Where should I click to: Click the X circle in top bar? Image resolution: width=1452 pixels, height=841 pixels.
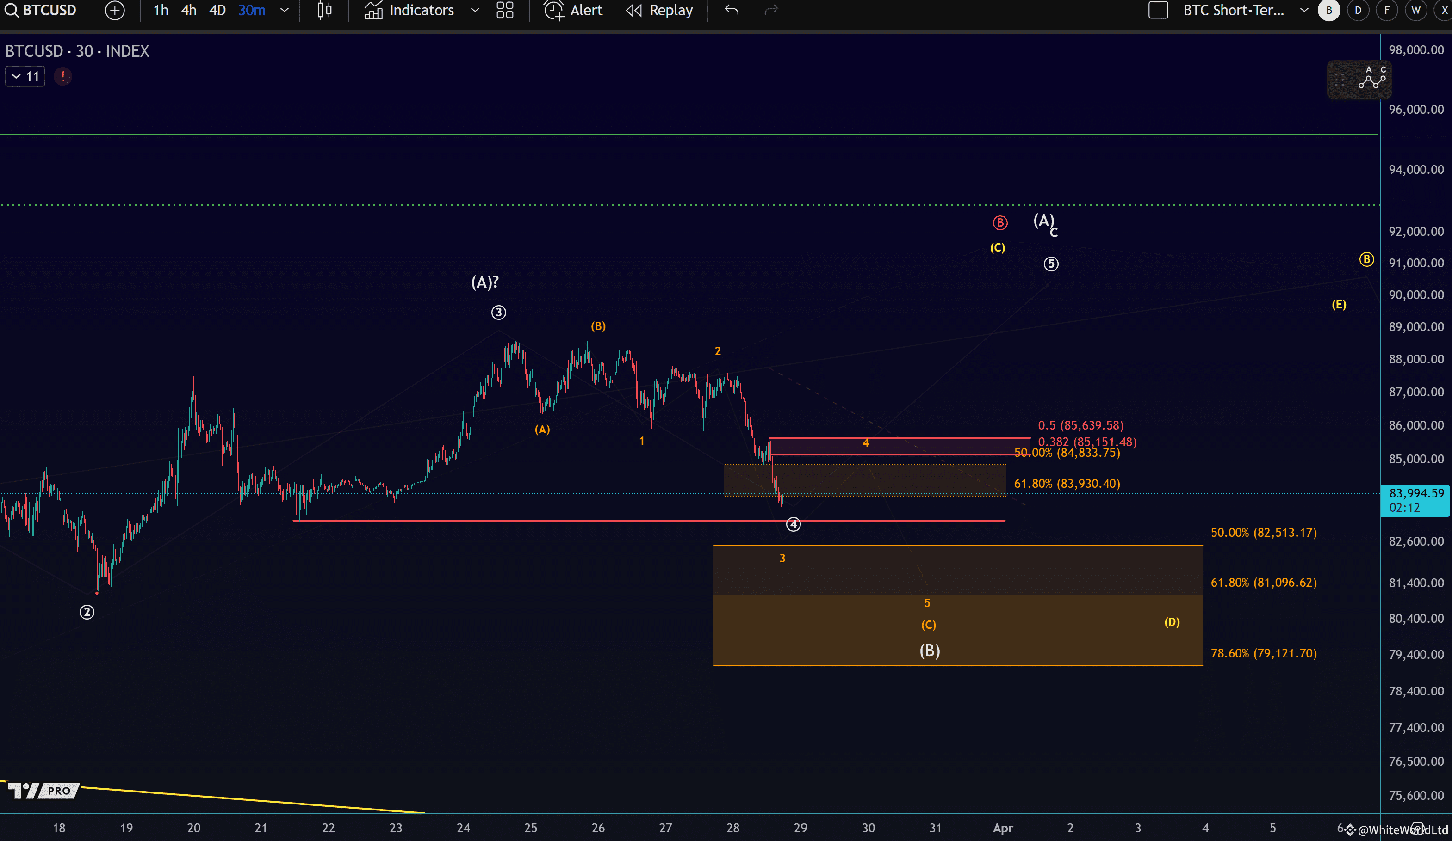click(1444, 10)
